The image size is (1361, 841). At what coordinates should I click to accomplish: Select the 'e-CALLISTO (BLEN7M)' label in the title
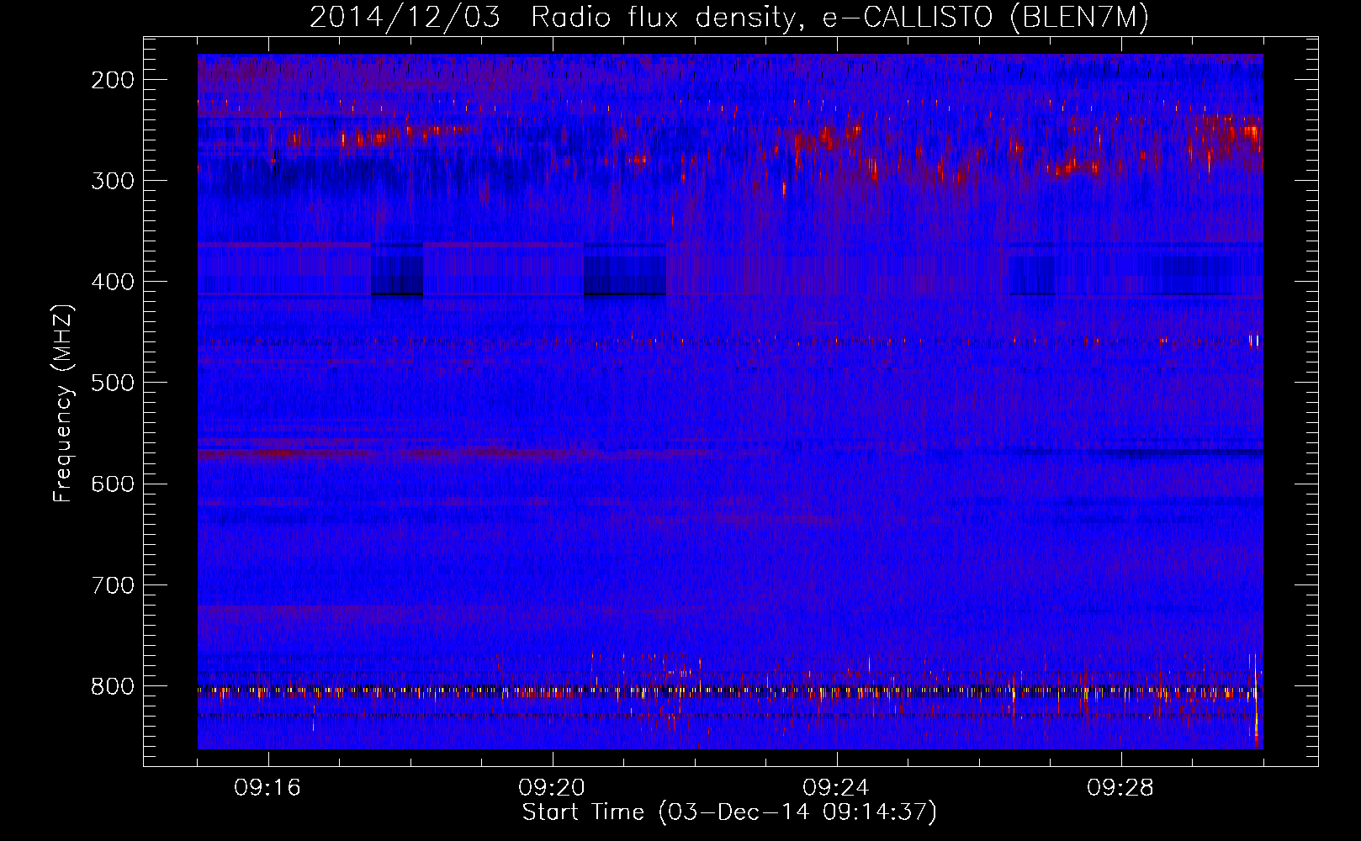(985, 18)
